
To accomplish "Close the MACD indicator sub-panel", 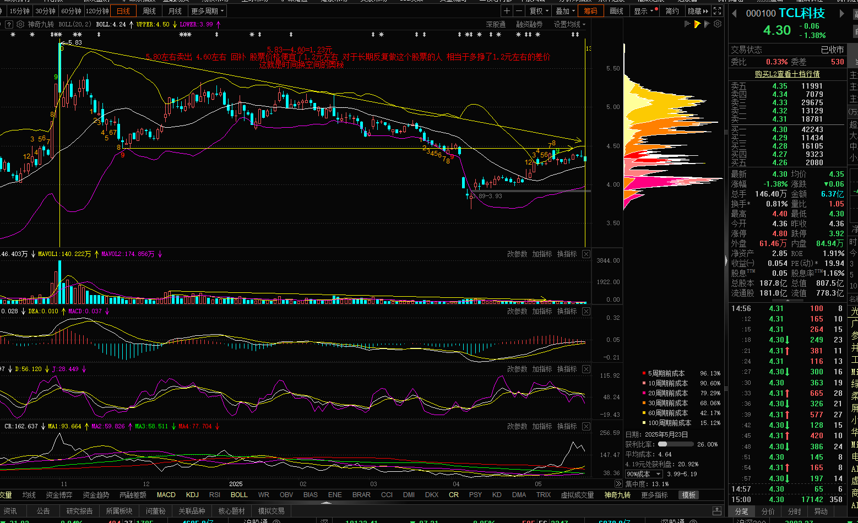I will (586, 311).
